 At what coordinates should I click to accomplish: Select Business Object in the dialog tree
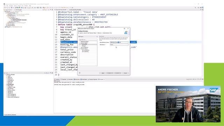[x=84, y=43]
